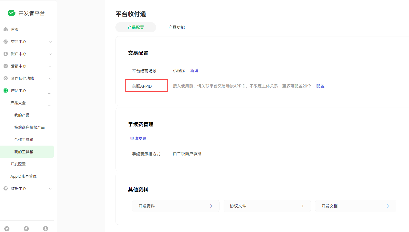Click the 申请发票 link

coord(138,138)
